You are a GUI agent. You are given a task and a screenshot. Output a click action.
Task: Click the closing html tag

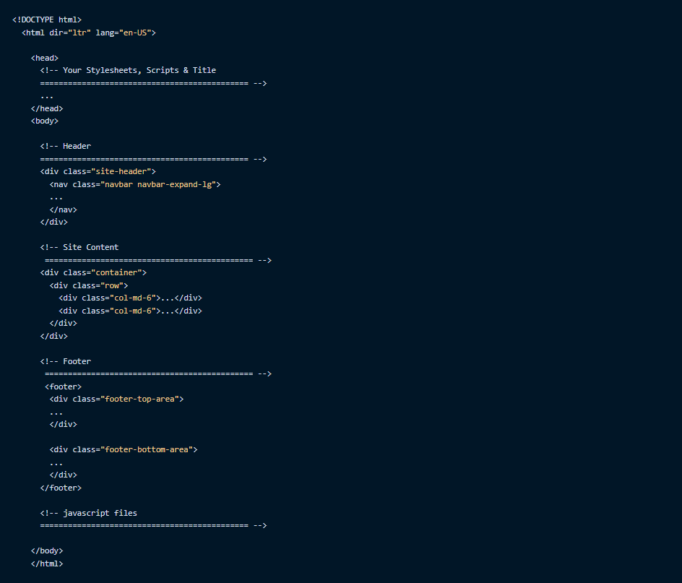click(x=47, y=563)
